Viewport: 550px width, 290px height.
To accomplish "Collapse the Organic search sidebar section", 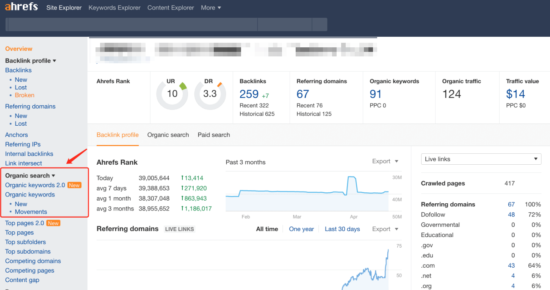I will [x=30, y=176].
